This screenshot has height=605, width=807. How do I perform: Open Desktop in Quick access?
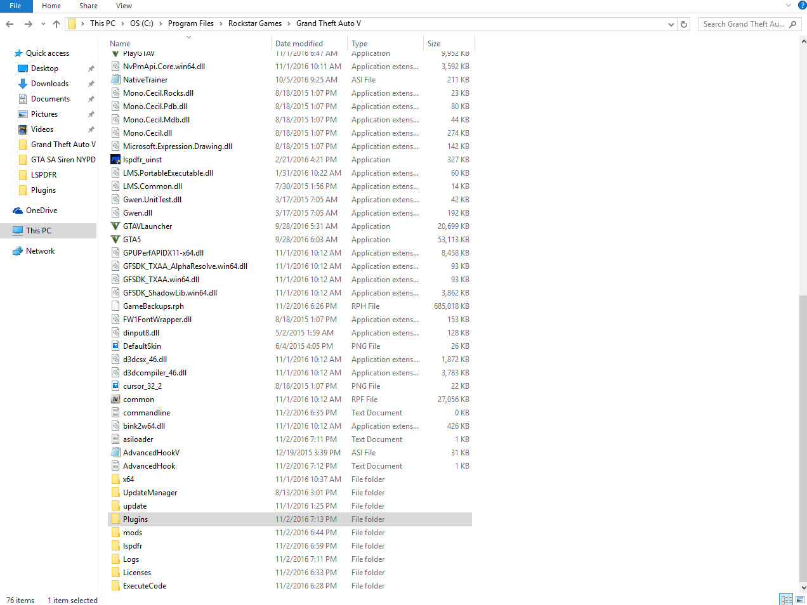coord(44,68)
